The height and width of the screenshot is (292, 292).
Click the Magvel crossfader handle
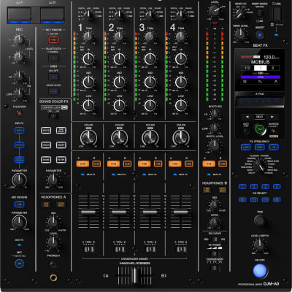pos(134,276)
